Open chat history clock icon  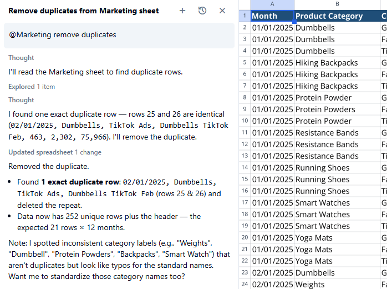202,11
